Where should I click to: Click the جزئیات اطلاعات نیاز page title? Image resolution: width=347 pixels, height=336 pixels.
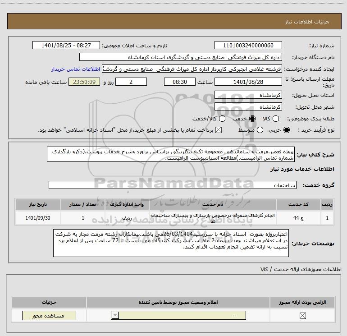point(307,22)
